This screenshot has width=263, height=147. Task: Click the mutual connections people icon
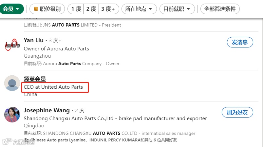27,140
